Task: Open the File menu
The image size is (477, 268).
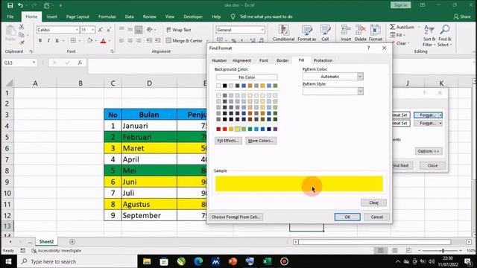Action: tap(10, 16)
